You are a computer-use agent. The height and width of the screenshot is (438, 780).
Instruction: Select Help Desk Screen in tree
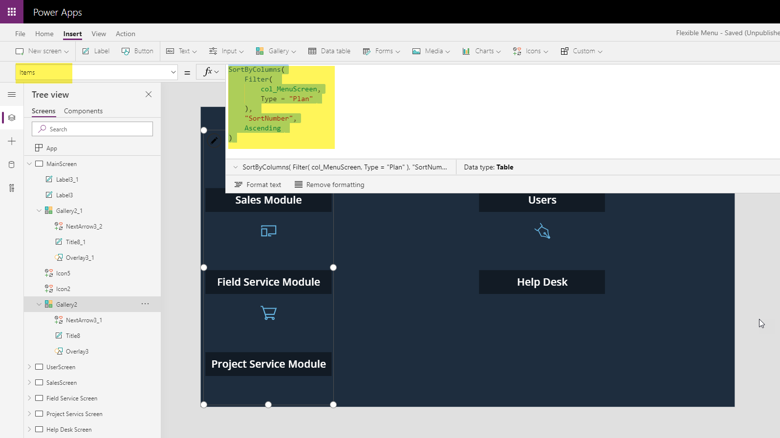[69, 429]
